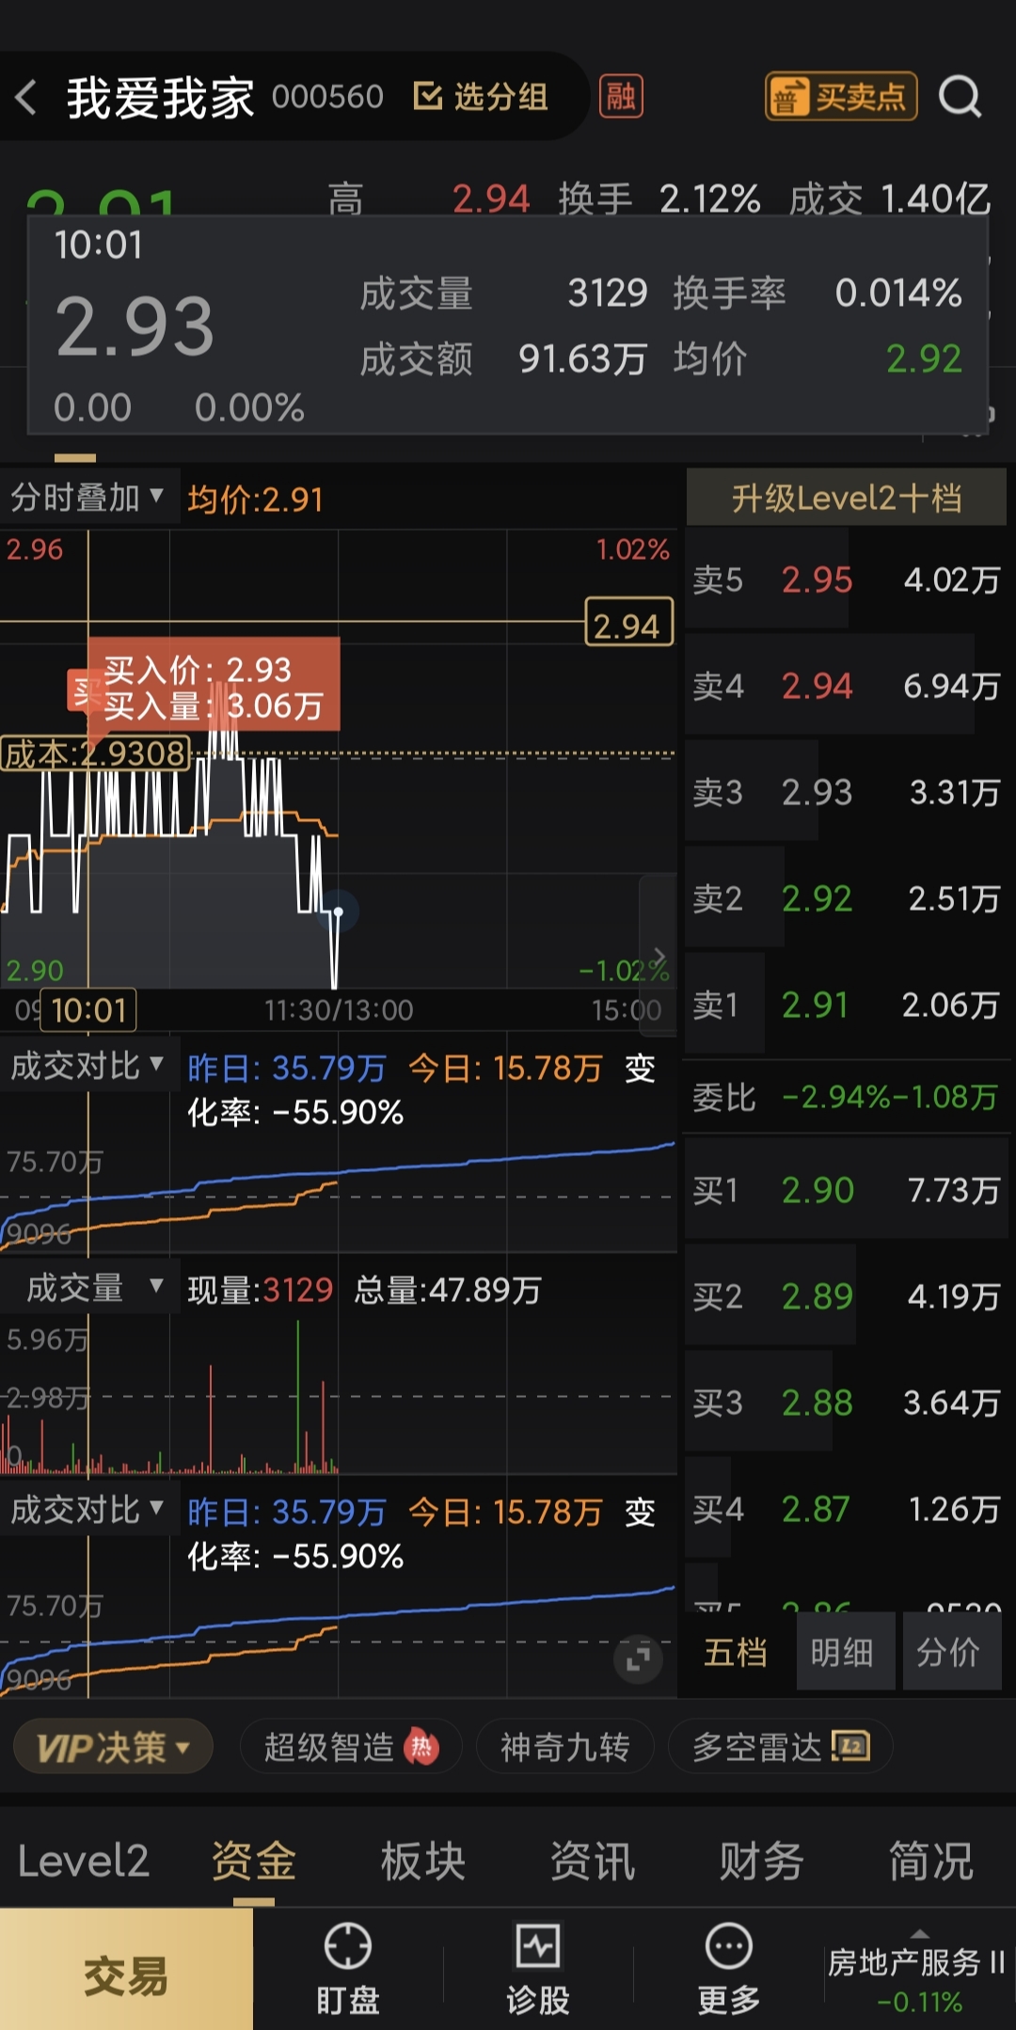Switch to the 财务 tab
This screenshot has height=2030, width=1016.
(761, 1861)
